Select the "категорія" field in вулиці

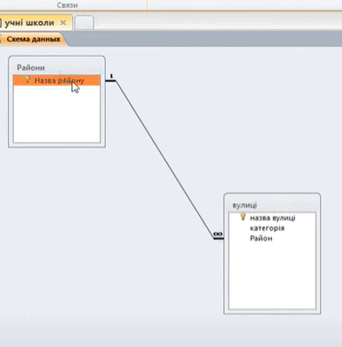click(267, 228)
